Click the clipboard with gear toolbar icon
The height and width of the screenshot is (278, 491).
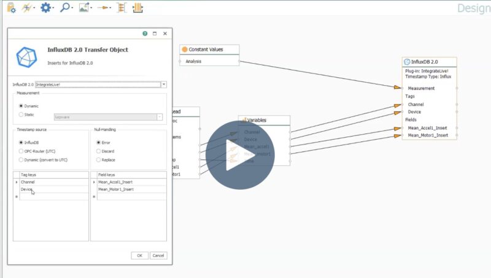[11, 7]
